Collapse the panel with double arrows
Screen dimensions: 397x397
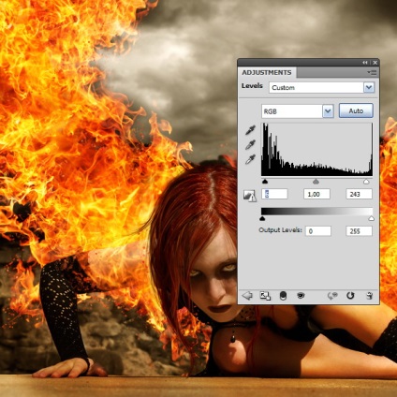[365, 63]
